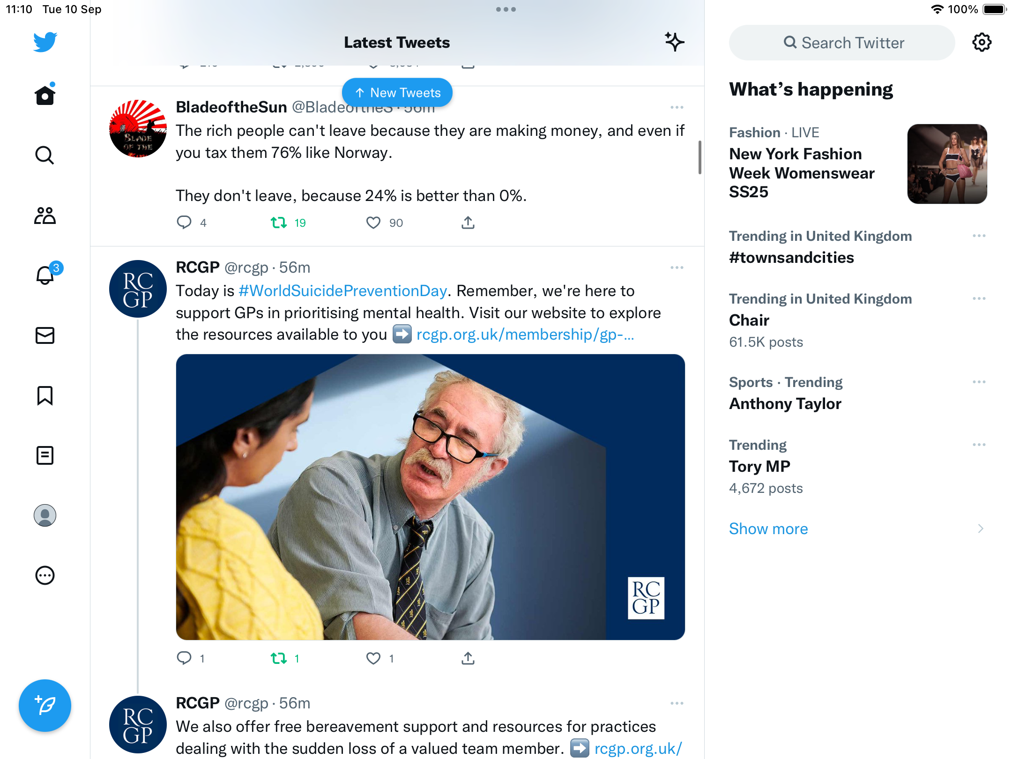Open Messages envelope icon

point(45,335)
